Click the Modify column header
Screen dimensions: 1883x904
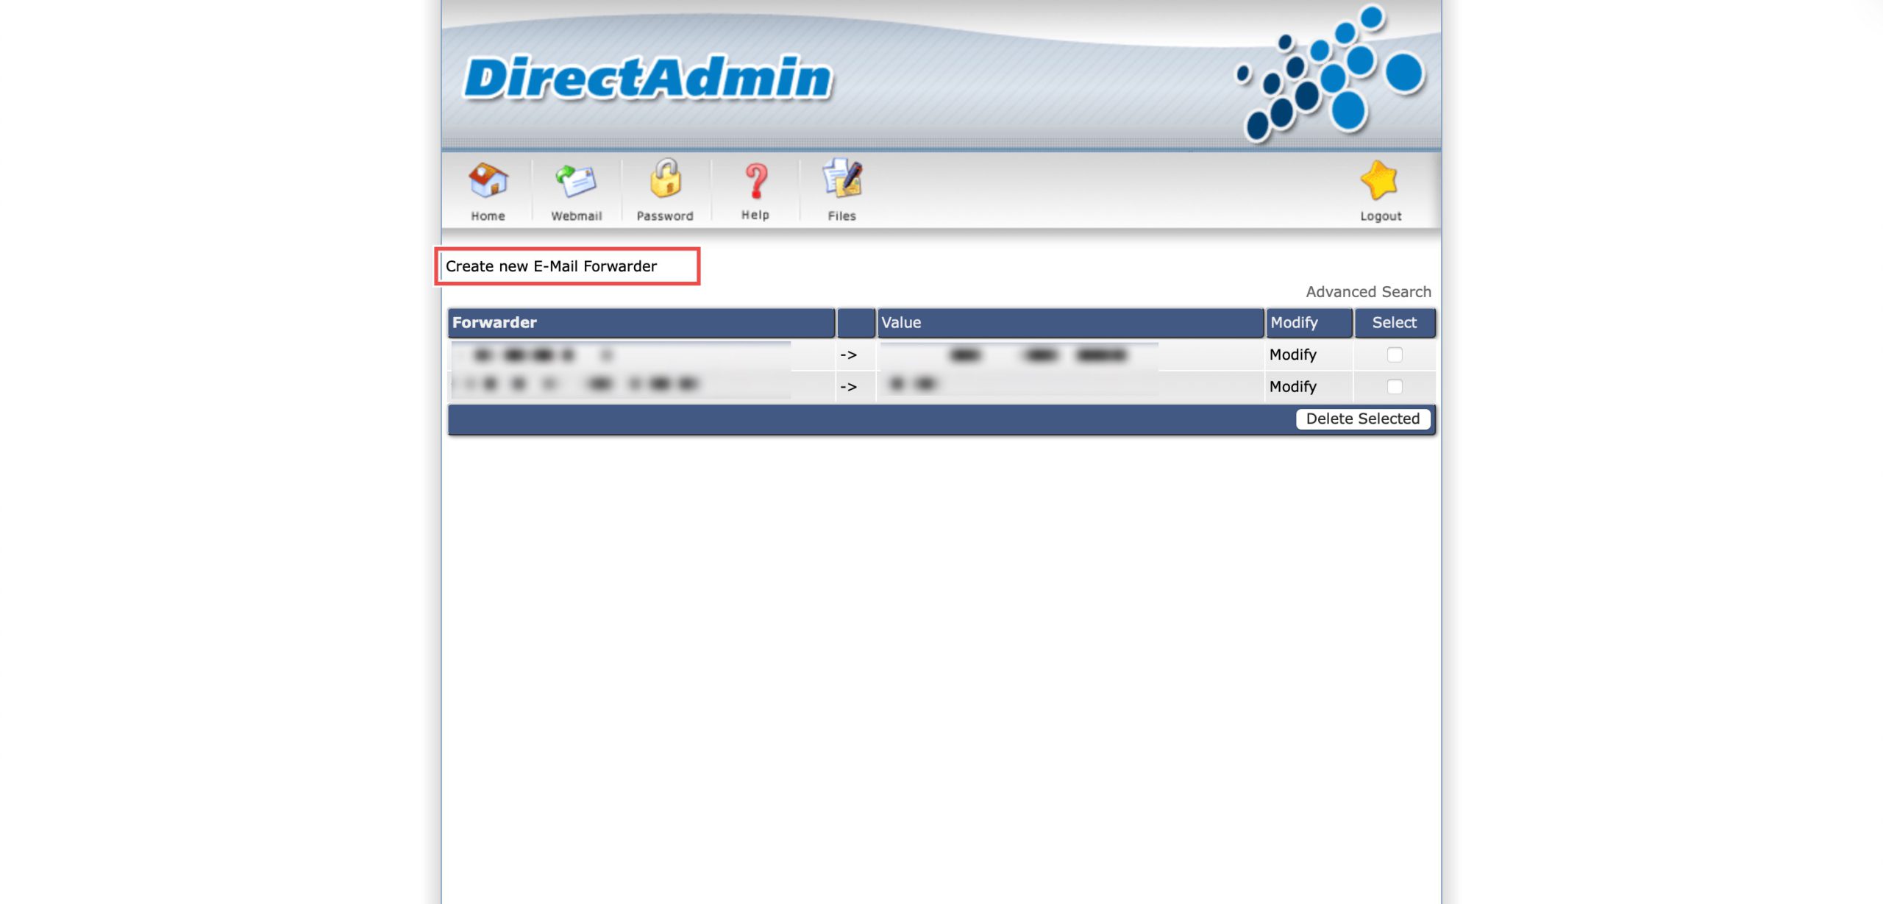(1294, 322)
